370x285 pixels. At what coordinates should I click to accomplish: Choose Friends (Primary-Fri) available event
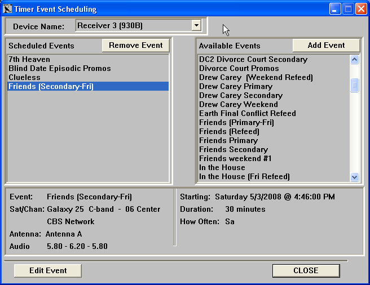tap(236, 122)
